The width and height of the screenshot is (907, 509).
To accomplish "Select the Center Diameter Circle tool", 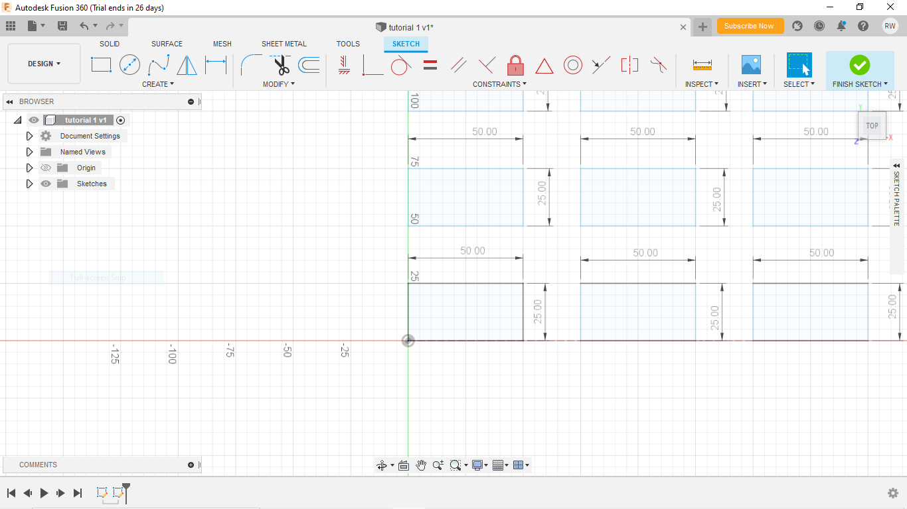I will [129, 65].
